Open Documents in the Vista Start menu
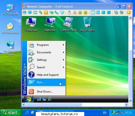This screenshot has width=135, height=116. pyautogui.click(x=46, y=52)
